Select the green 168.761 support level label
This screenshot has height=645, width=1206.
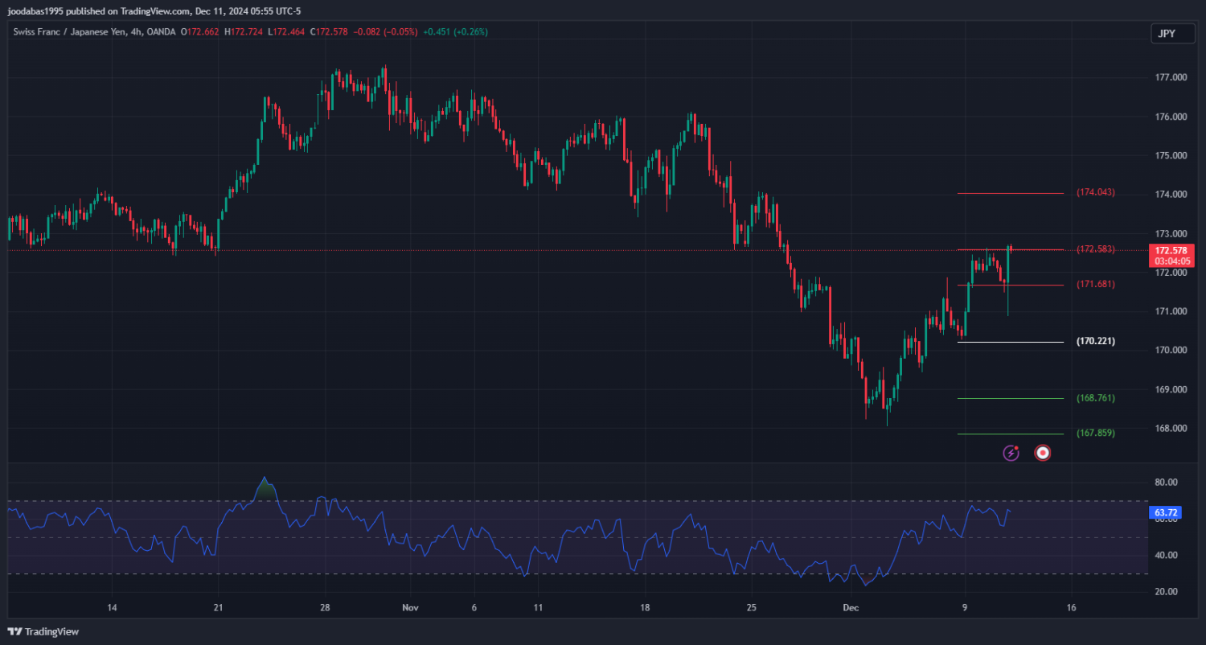pos(1095,398)
